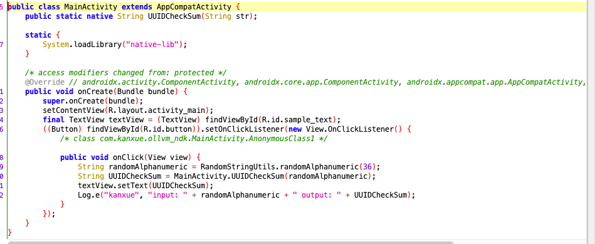Click the onCreate method name in its declaration
The width and height of the screenshot is (595, 244).
95,92
